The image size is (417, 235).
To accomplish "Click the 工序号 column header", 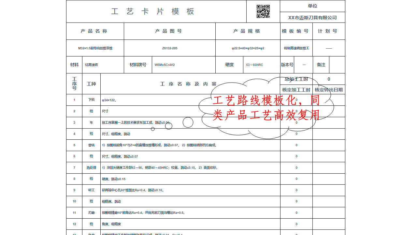I will coord(74,84).
